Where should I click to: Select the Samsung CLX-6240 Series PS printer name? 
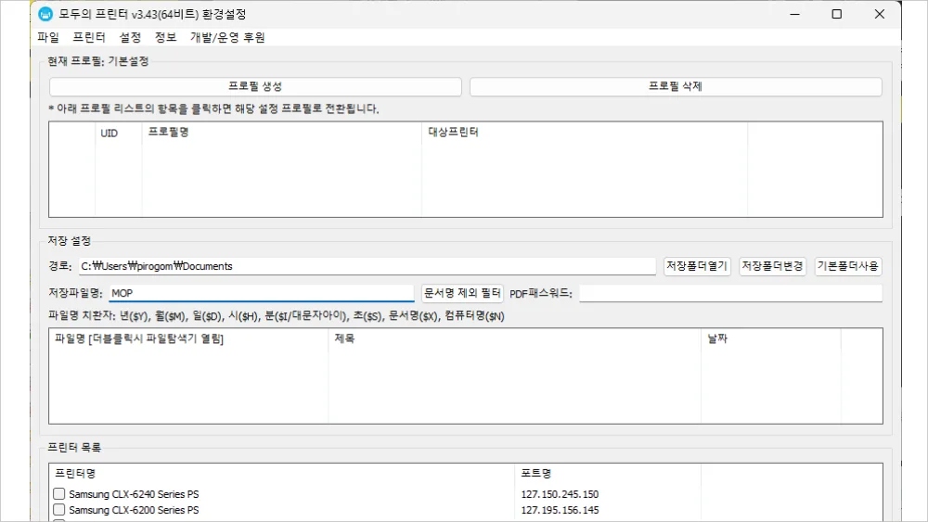point(134,494)
